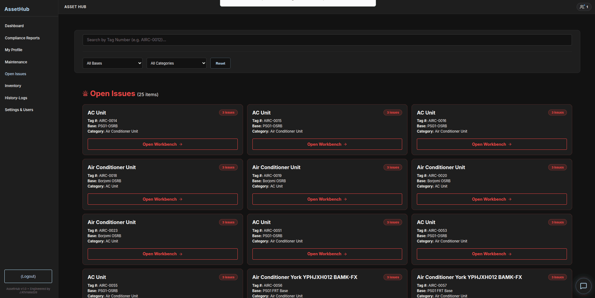
Task: Open Settings & Users in sidebar
Action: pyautogui.click(x=19, y=110)
